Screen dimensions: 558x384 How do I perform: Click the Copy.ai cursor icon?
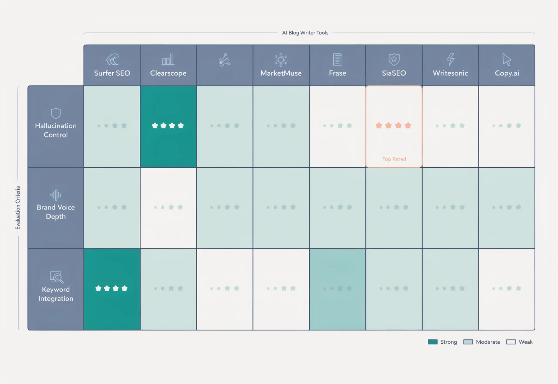(507, 59)
